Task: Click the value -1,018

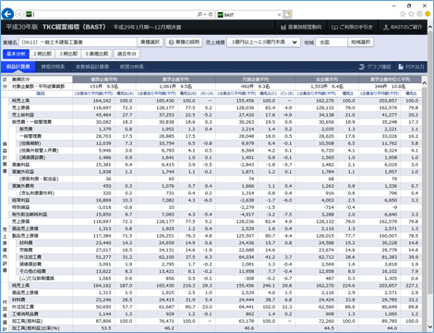Action: tap(103, 207)
